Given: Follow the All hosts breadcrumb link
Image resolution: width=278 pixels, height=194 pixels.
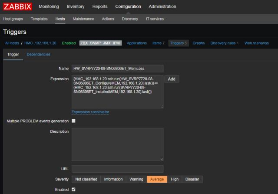Looking at the screenshot, I should point(12,43).
